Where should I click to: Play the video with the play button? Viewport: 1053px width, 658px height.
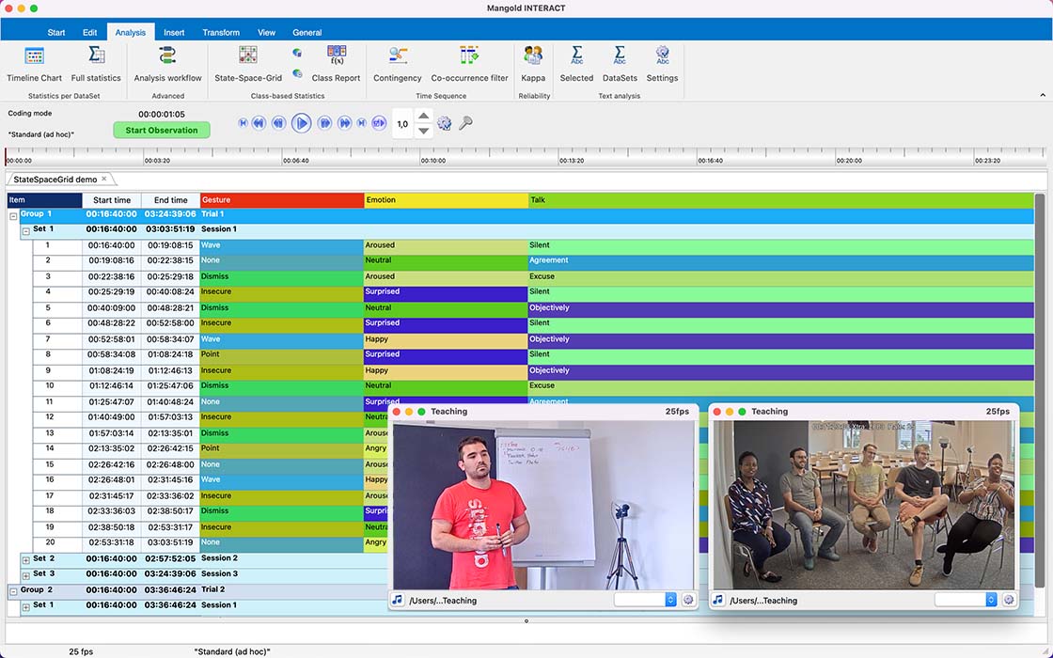click(x=301, y=122)
